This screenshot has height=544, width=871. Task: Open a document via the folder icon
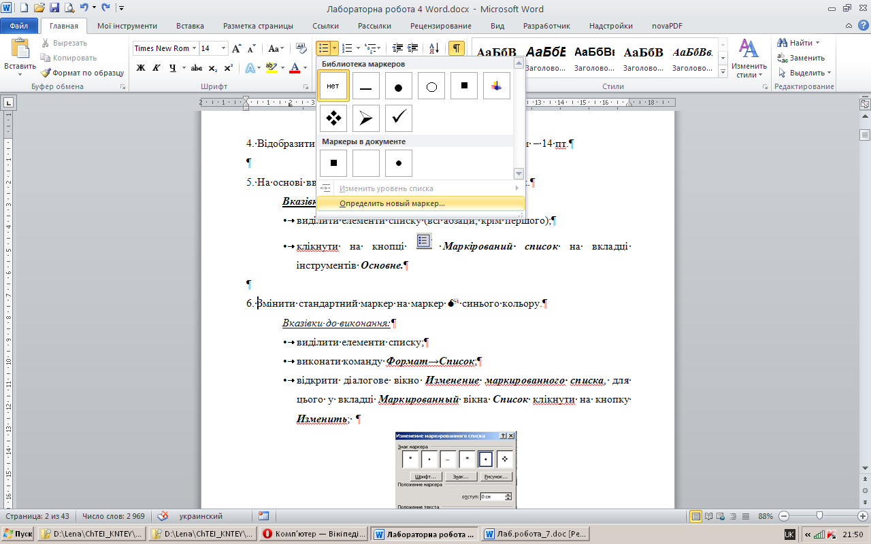coord(39,9)
